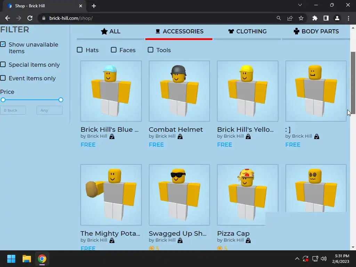Open the tab search chevron
The width and height of the screenshot is (356, 267).
pyautogui.click(x=300, y=5)
